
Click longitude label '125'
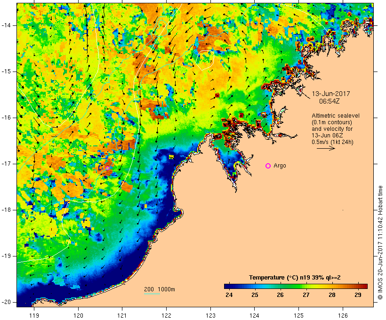tap(298, 315)
